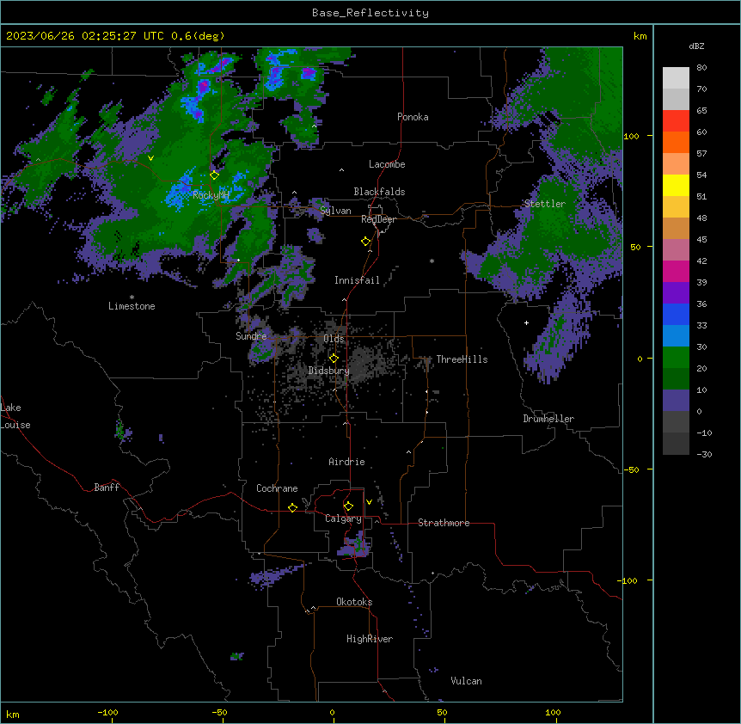Viewport: 741px width, 724px height.
Task: Click the yellow diamond marker south of RedDeer
Action: click(x=366, y=242)
